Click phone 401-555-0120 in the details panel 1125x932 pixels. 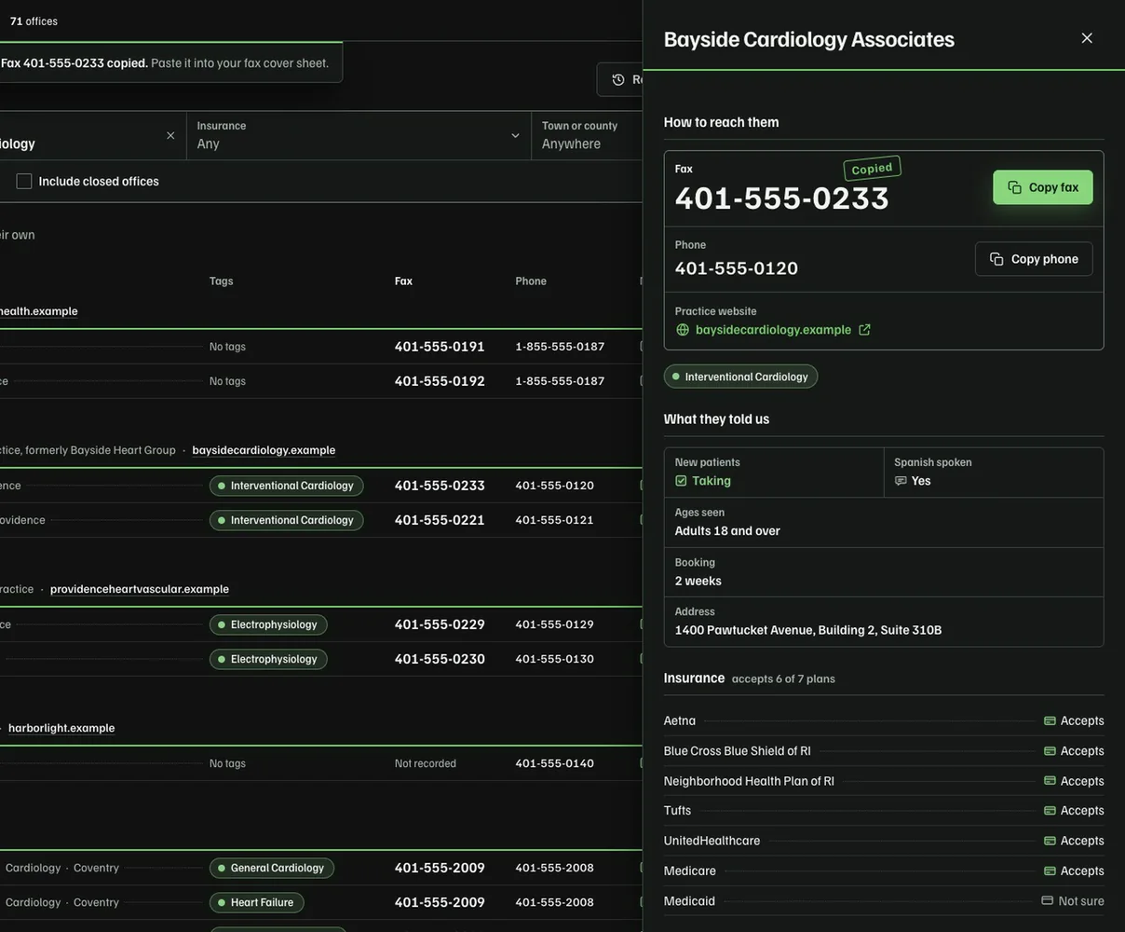(x=737, y=268)
